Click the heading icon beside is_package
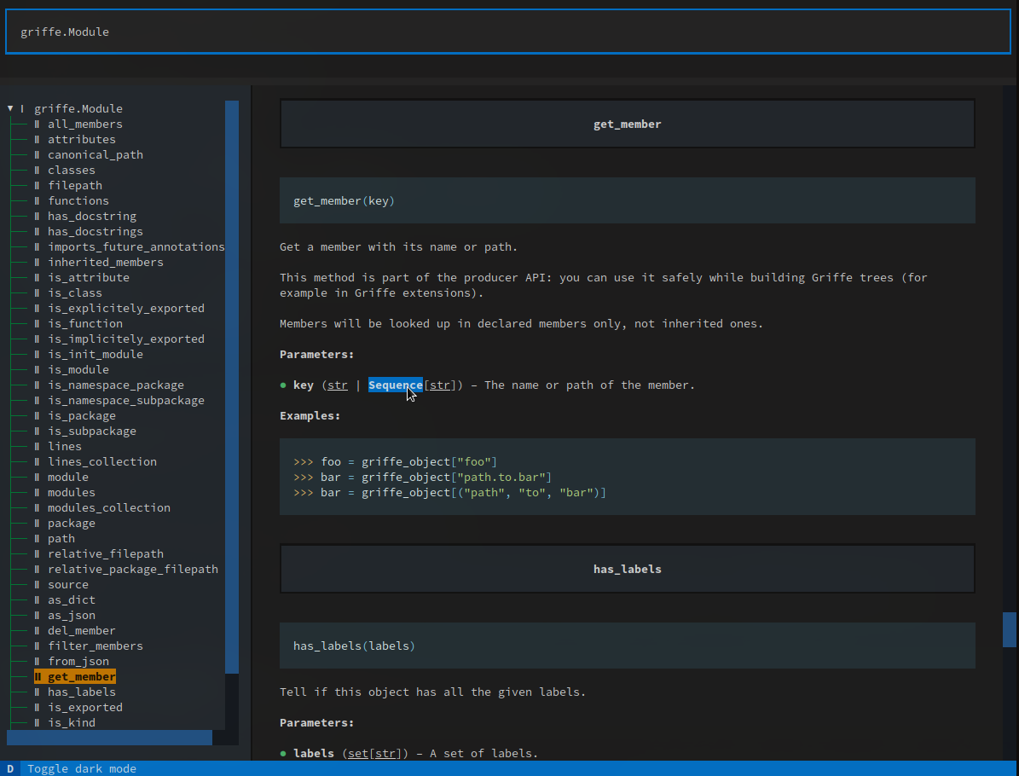Image resolution: width=1019 pixels, height=776 pixels. (38, 415)
